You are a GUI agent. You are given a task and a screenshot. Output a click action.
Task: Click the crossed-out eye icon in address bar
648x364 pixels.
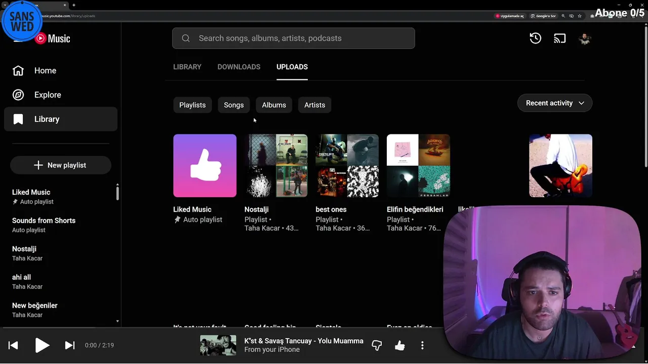(572, 16)
